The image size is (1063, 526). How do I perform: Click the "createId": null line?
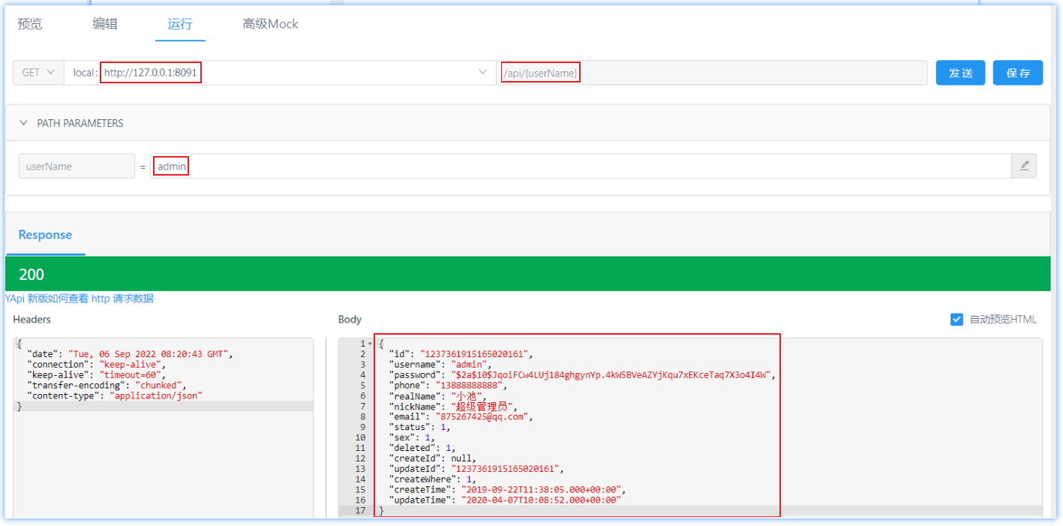click(433, 458)
